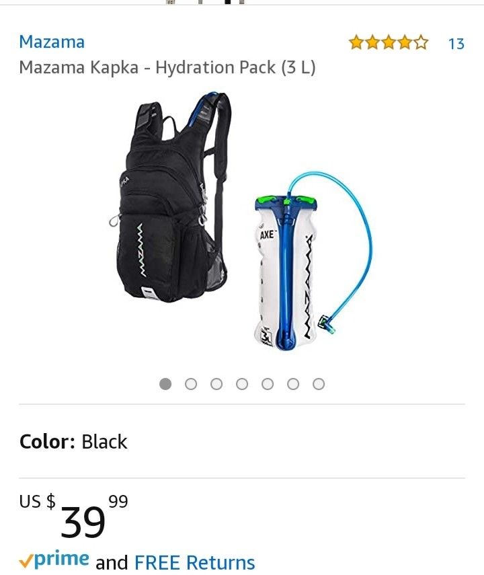The height and width of the screenshot is (575, 484).
Task: Select the fourth image carousel dot
Action: click(x=242, y=384)
